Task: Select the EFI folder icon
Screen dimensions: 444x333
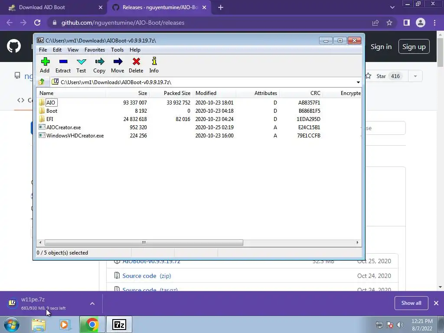Action: (42, 119)
